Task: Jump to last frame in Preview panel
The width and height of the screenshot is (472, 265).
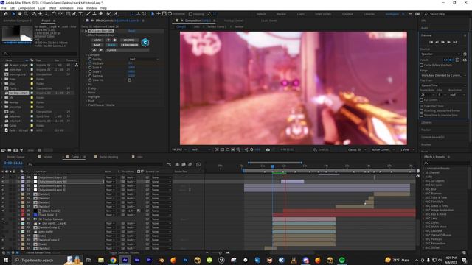Action: 455,43
